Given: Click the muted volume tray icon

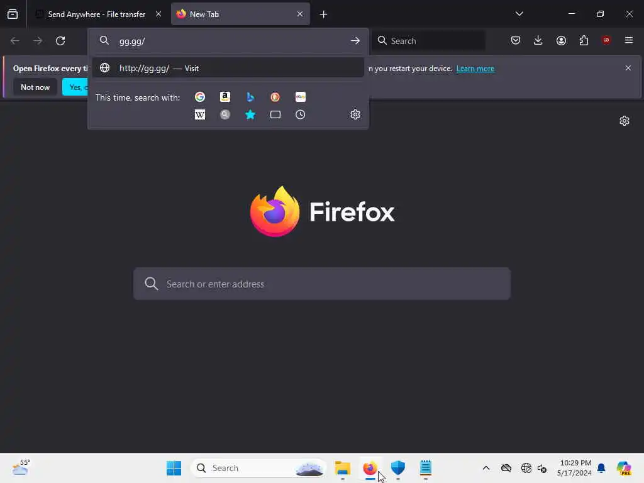Looking at the screenshot, I should tap(541, 468).
